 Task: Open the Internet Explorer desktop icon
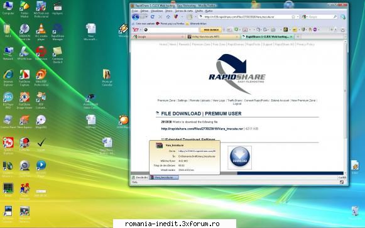[8, 78]
